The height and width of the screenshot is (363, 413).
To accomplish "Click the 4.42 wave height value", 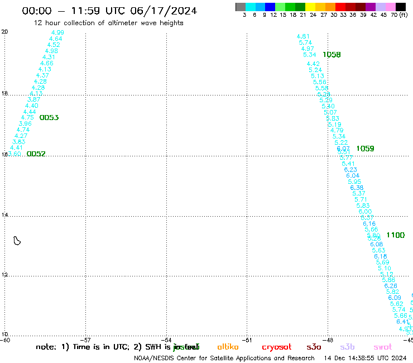I will [313, 64].
